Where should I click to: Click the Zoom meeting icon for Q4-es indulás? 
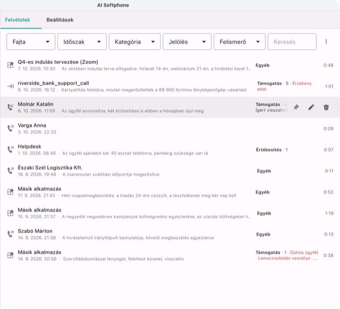pos(11,65)
